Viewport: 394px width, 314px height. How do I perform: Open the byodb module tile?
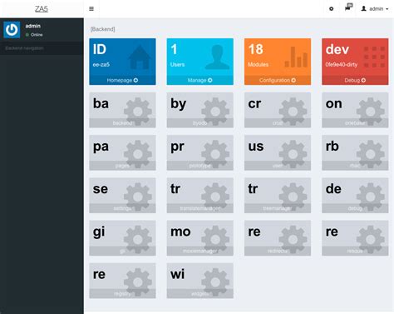pos(200,110)
